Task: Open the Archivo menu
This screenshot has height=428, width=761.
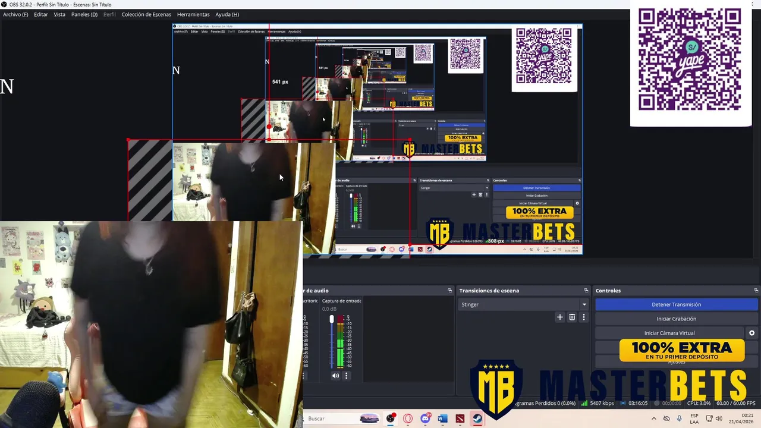Action: coord(15,14)
